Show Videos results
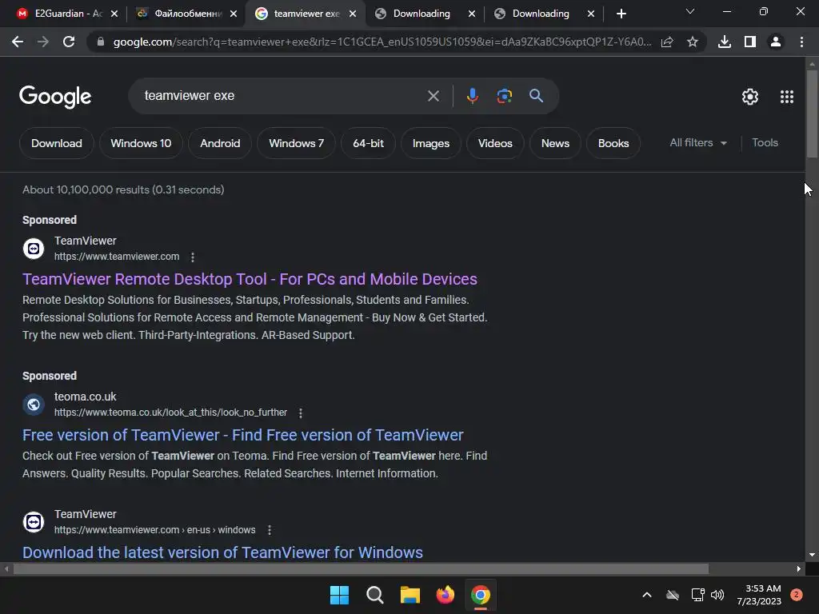The height and width of the screenshot is (614, 819). (495, 143)
